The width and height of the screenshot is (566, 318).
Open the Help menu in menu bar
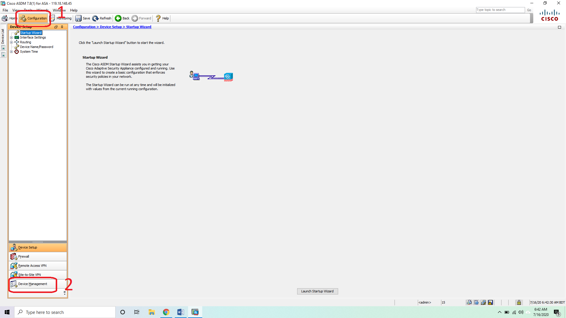click(74, 10)
